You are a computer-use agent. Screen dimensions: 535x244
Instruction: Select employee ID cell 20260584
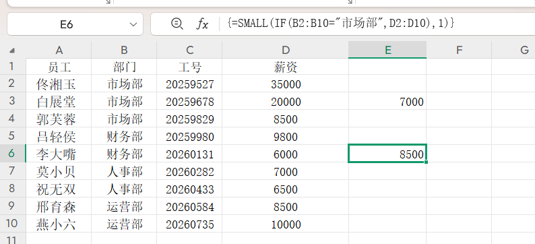coord(189,206)
